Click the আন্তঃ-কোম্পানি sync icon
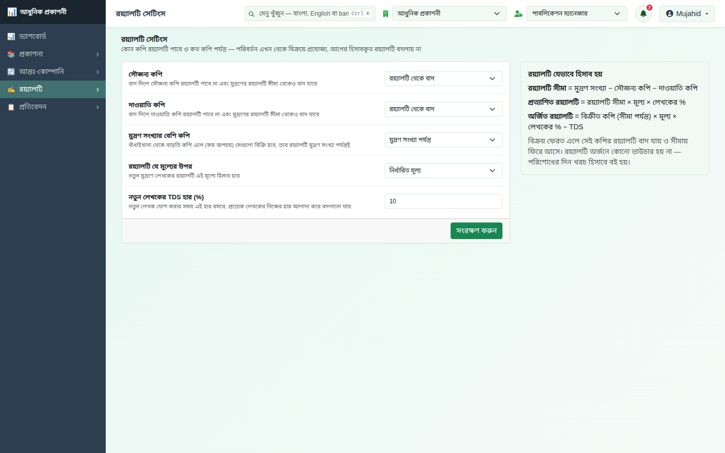The width and height of the screenshot is (725, 453). point(11,72)
